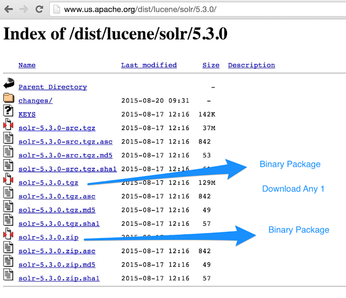Open the changes/ folder link
This screenshot has width=346, height=298.
click(x=36, y=101)
